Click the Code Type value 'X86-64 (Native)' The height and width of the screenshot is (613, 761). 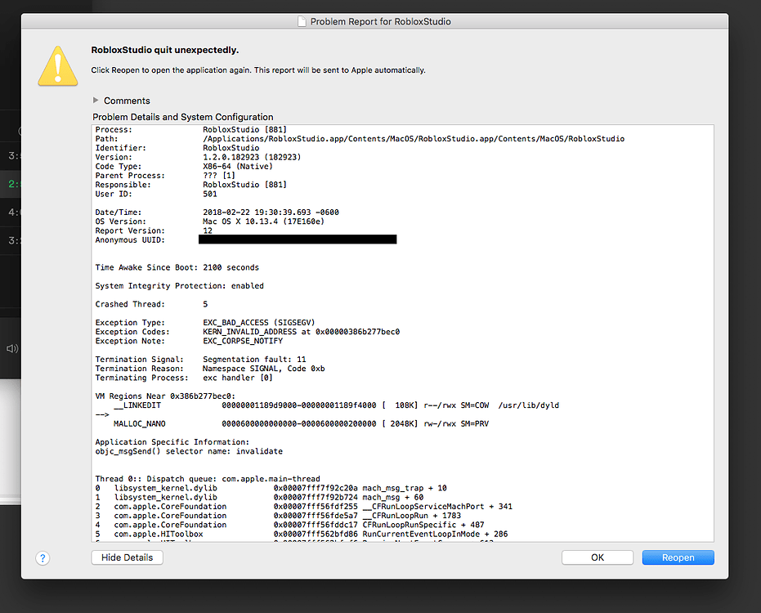(238, 167)
